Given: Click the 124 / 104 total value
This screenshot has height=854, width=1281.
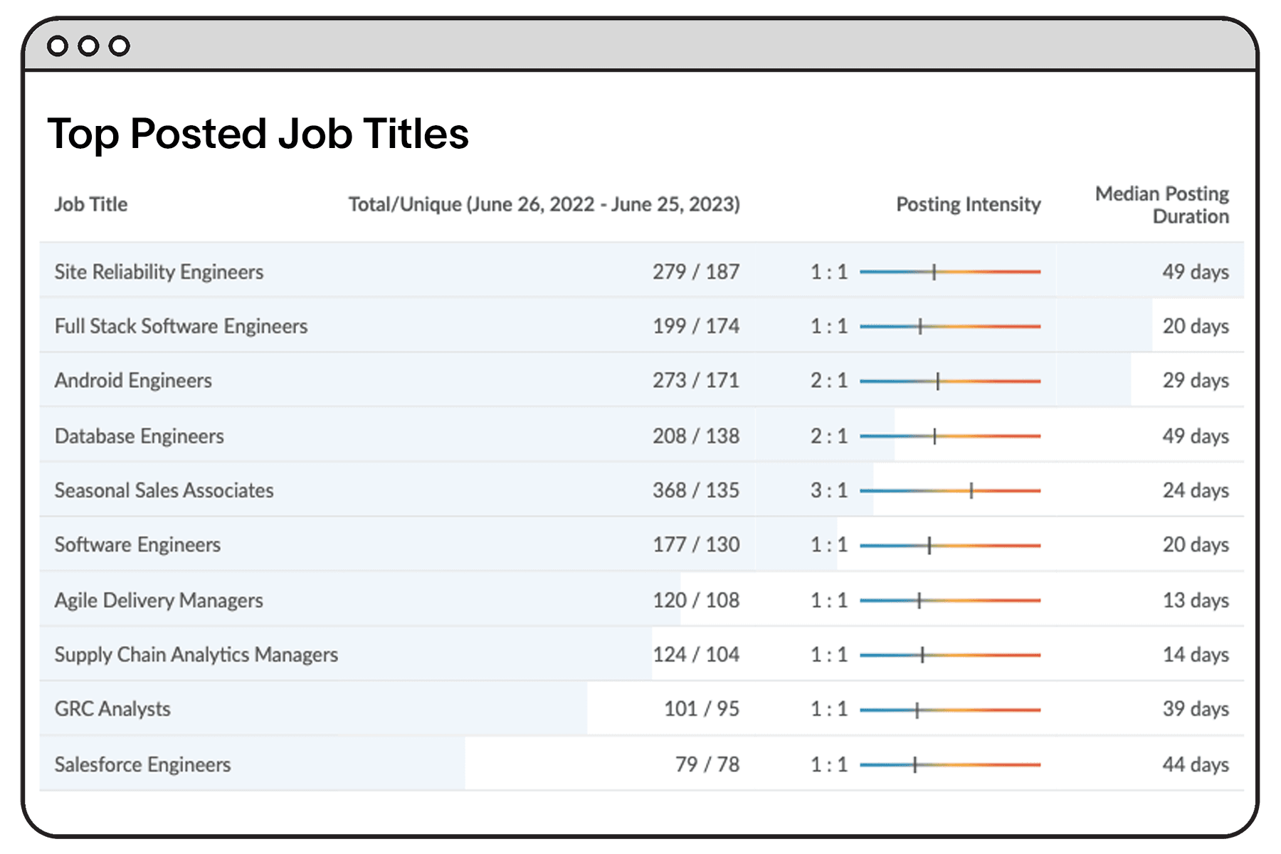Looking at the screenshot, I should (696, 655).
